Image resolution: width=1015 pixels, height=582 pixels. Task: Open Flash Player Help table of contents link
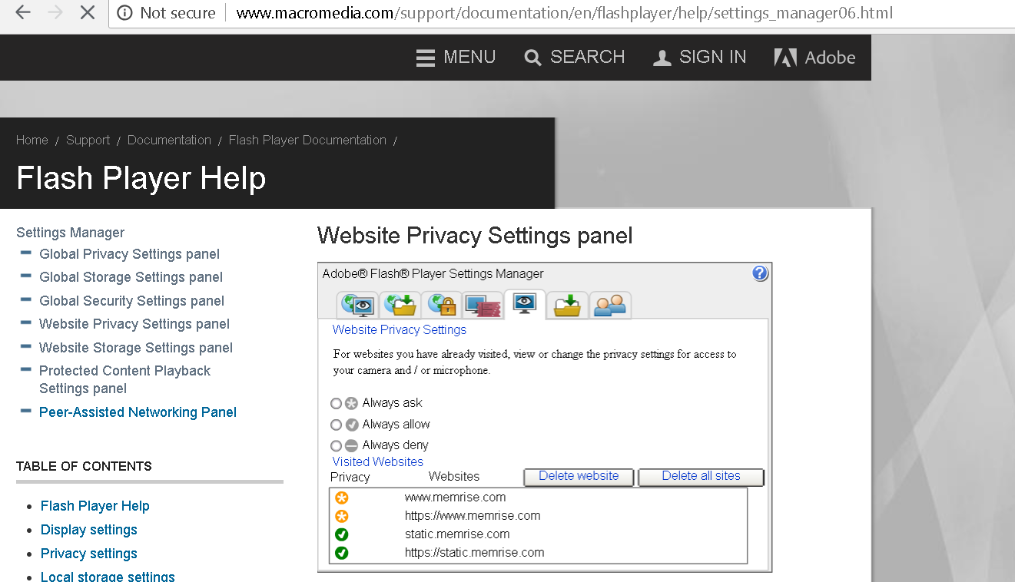coord(95,506)
